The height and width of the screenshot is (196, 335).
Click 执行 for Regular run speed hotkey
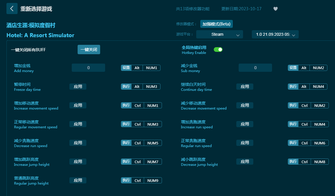tap(293, 143)
